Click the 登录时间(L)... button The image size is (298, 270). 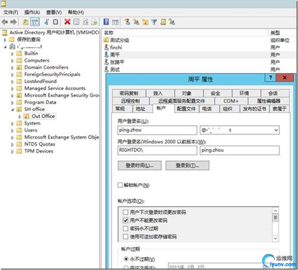point(140,166)
